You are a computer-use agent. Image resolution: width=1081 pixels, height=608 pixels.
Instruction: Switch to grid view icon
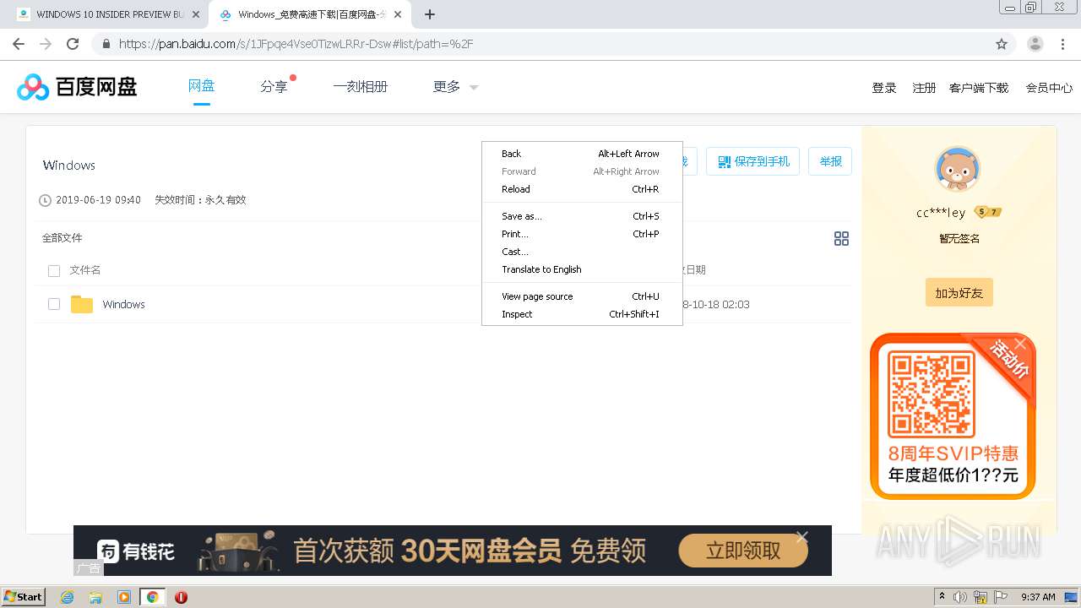pos(841,239)
